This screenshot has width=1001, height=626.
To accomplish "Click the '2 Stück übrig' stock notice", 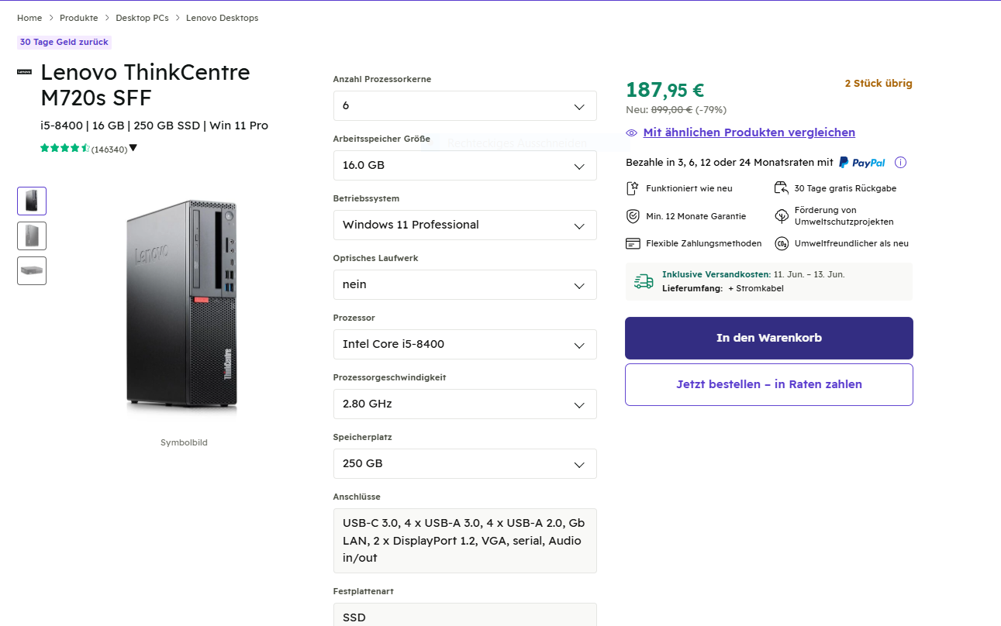I will [878, 84].
